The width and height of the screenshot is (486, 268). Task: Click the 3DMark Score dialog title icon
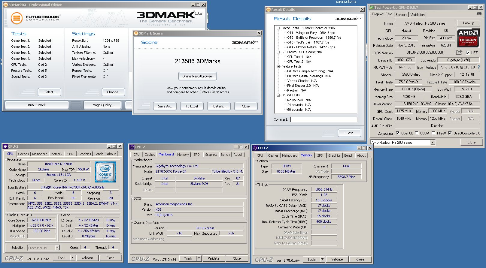coord(136,33)
